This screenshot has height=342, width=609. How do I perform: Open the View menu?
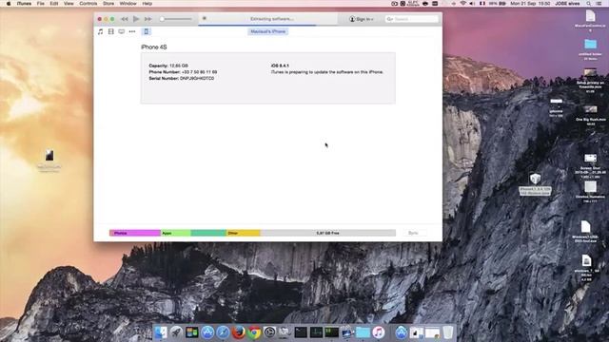69,4
